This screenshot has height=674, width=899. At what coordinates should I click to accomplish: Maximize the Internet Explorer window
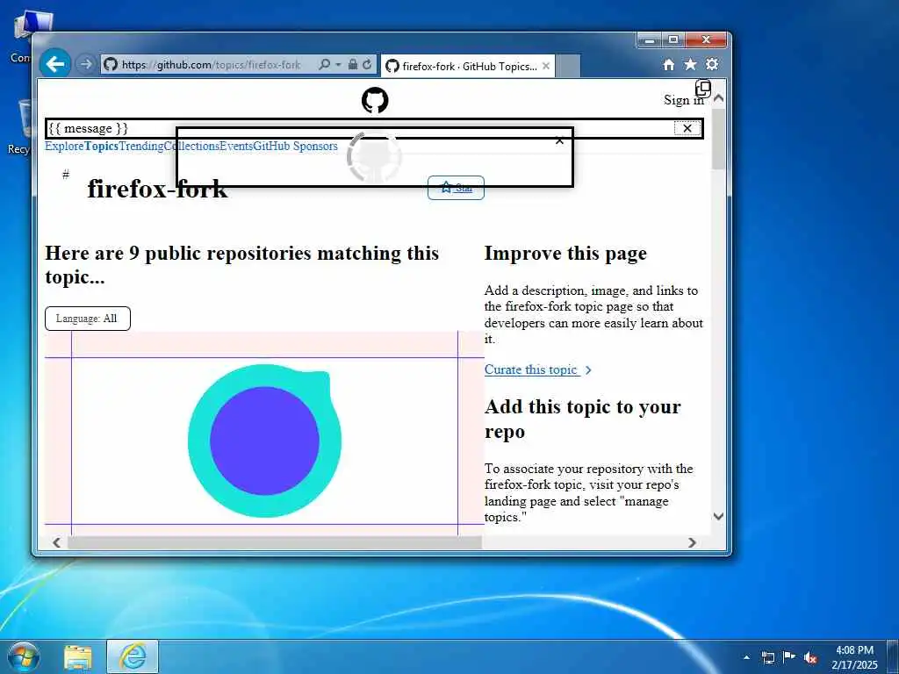(673, 40)
